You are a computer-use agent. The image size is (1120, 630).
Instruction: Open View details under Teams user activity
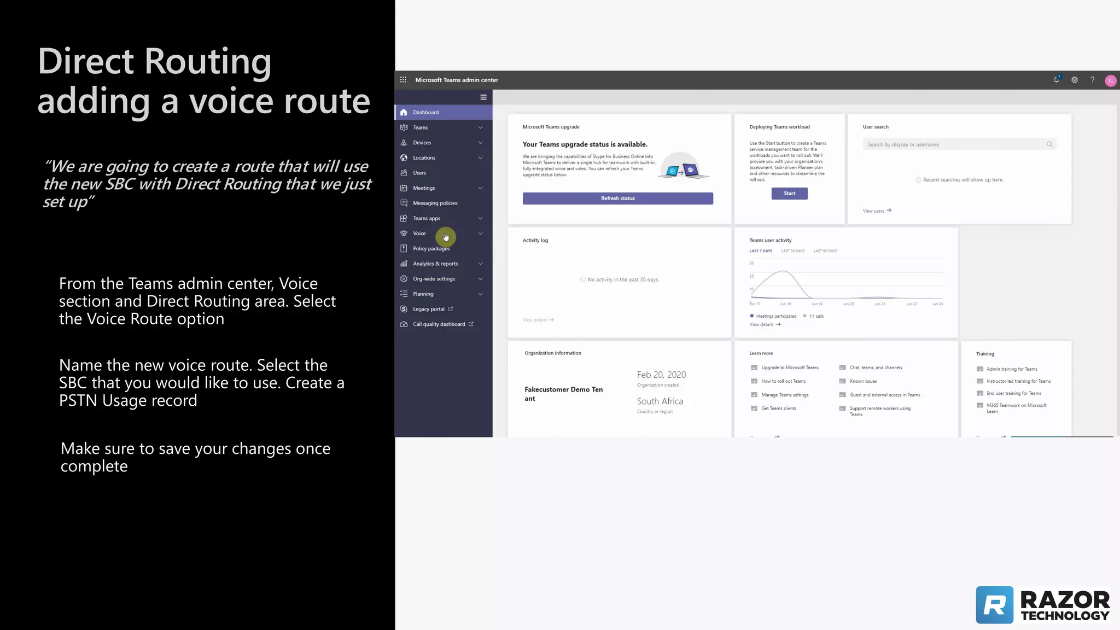click(765, 324)
